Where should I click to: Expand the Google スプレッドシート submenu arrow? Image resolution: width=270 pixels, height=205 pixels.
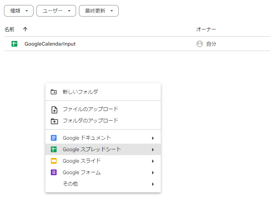tap(153, 150)
